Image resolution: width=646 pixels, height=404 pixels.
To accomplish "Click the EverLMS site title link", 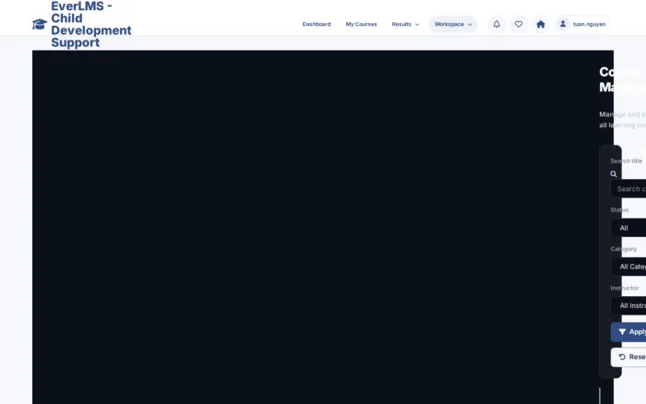I will pyautogui.click(x=91, y=24).
